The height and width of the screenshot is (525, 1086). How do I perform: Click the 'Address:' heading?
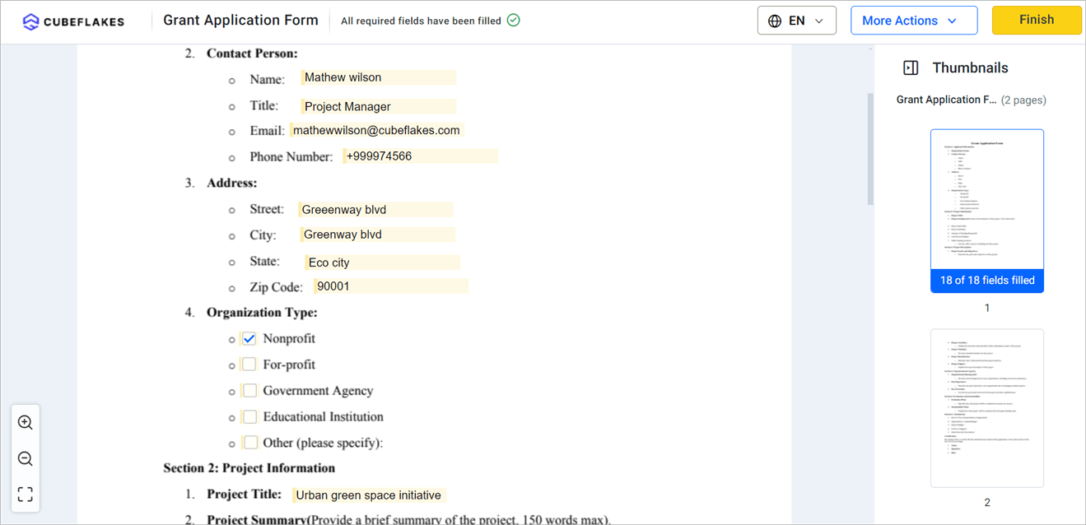[x=232, y=183]
